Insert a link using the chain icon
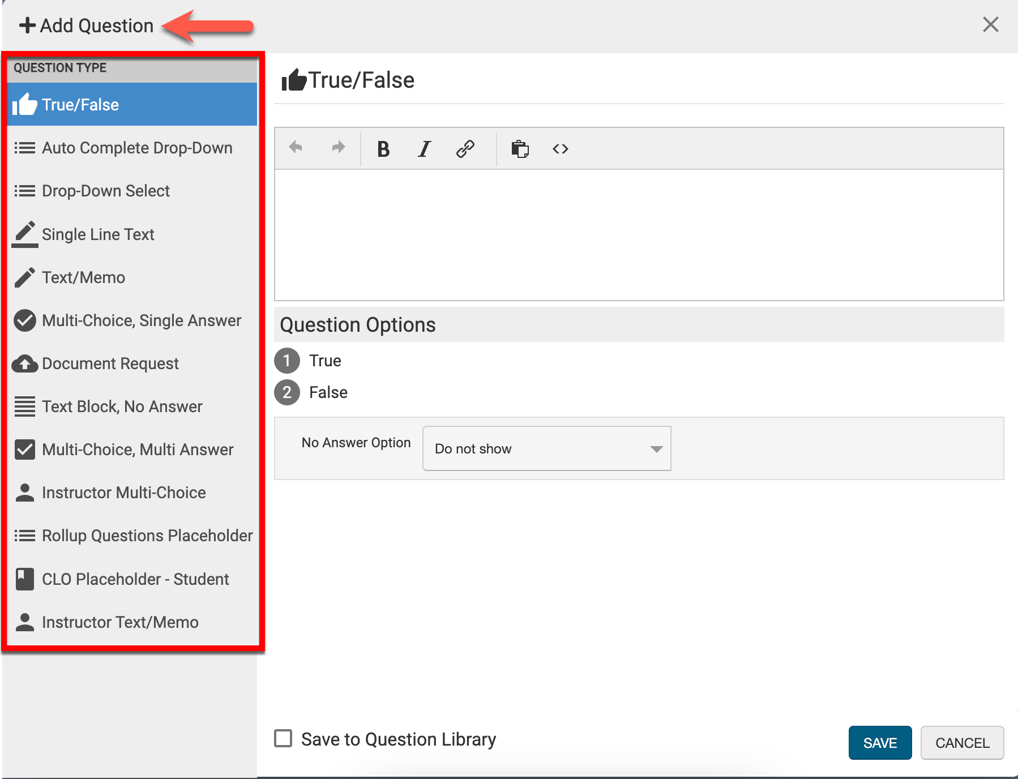The image size is (1018, 779). [465, 149]
